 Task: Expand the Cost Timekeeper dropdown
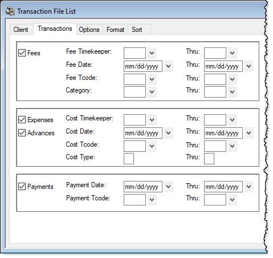[x=152, y=120]
